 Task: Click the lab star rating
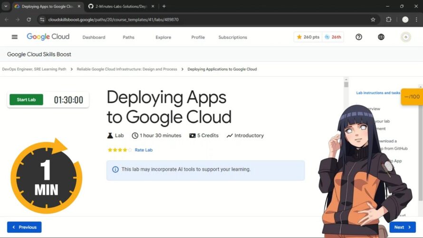tap(119, 150)
